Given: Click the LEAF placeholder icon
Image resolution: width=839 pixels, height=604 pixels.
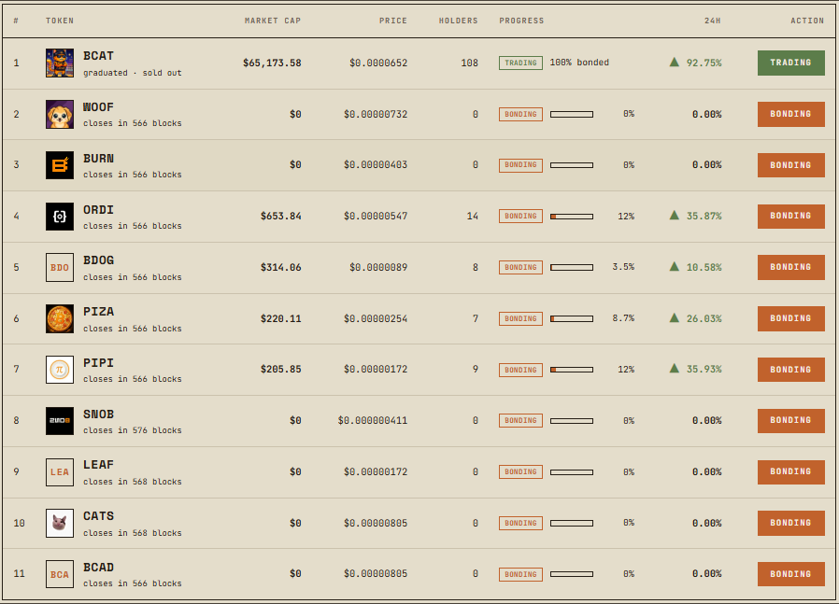Looking at the screenshot, I should [x=60, y=472].
